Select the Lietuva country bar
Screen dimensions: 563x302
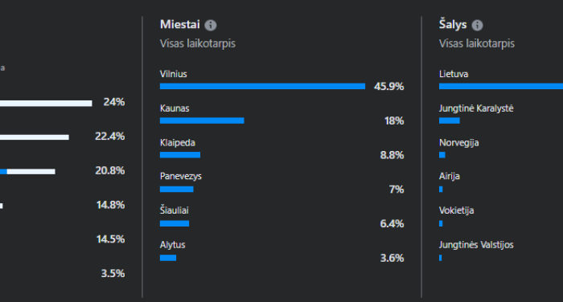pyautogui.click(x=501, y=86)
